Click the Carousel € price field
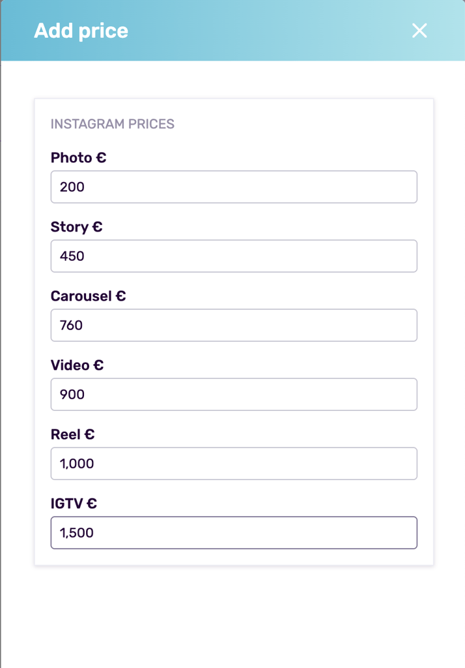This screenshot has height=668, width=465. point(234,325)
